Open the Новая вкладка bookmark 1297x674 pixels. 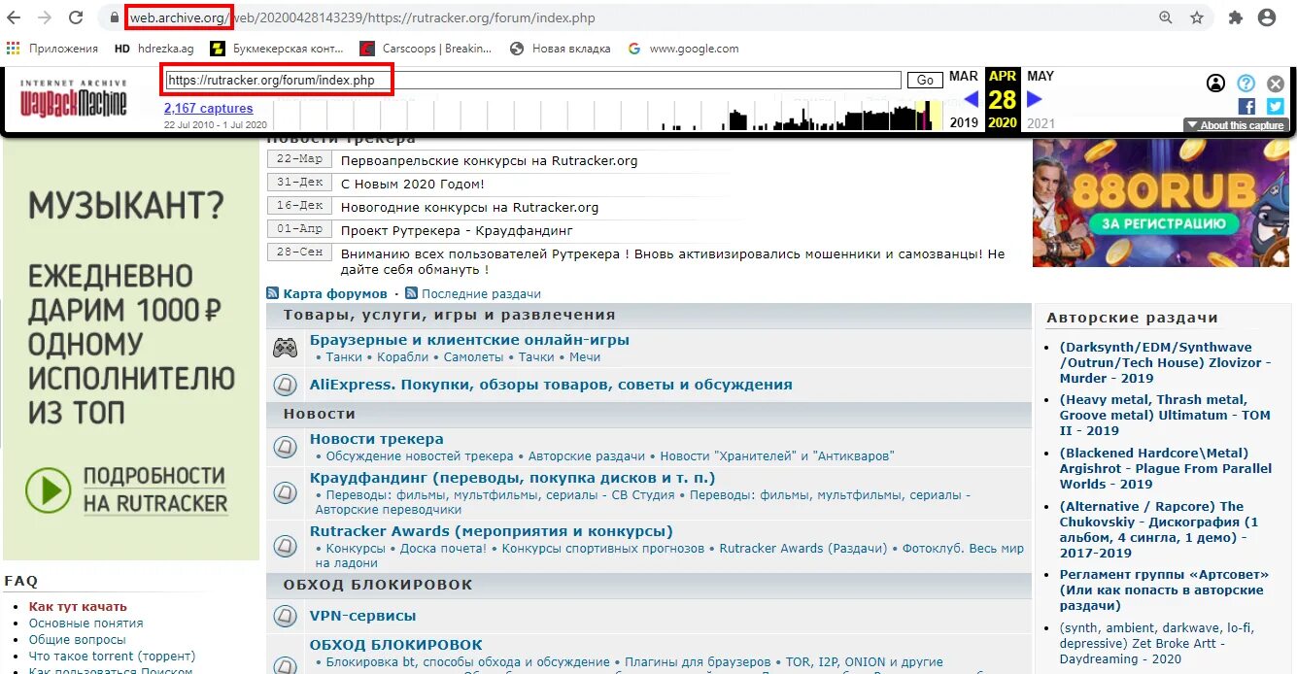coord(561,49)
